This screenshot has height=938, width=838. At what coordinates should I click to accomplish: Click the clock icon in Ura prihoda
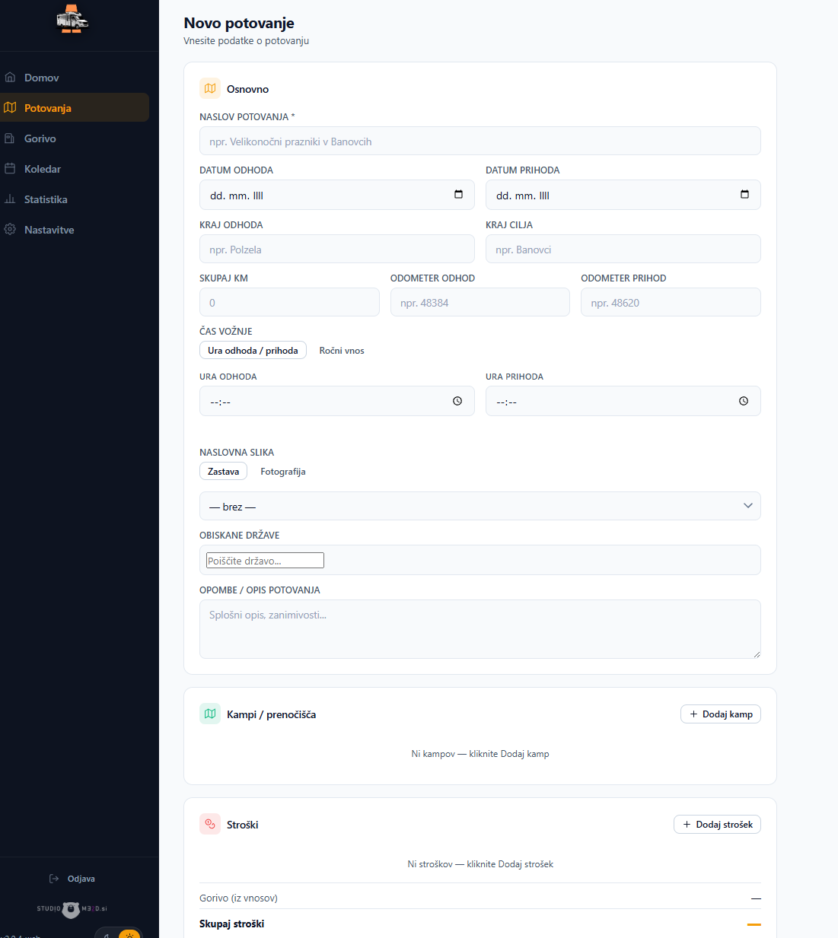744,401
